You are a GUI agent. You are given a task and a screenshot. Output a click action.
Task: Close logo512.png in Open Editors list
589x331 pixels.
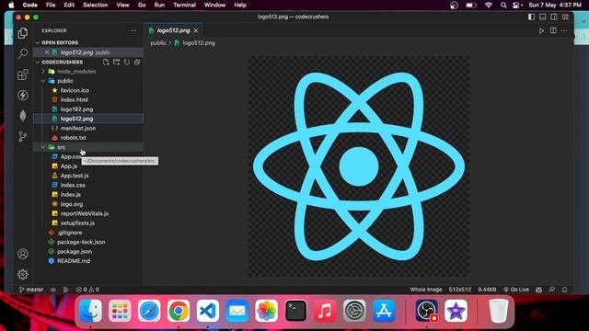point(47,52)
